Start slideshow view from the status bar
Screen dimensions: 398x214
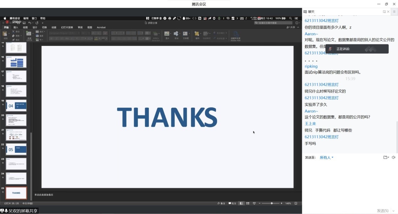click(x=254, y=203)
